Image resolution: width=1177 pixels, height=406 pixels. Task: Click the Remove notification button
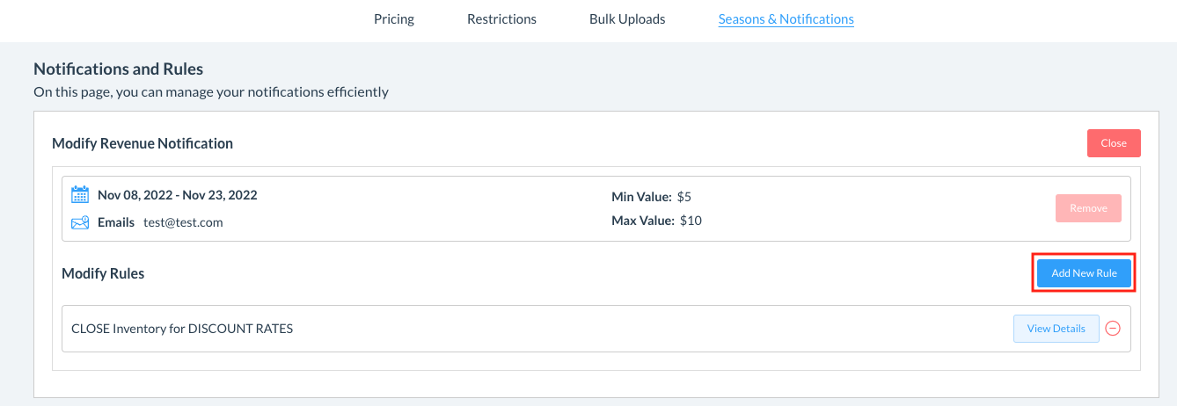point(1088,208)
